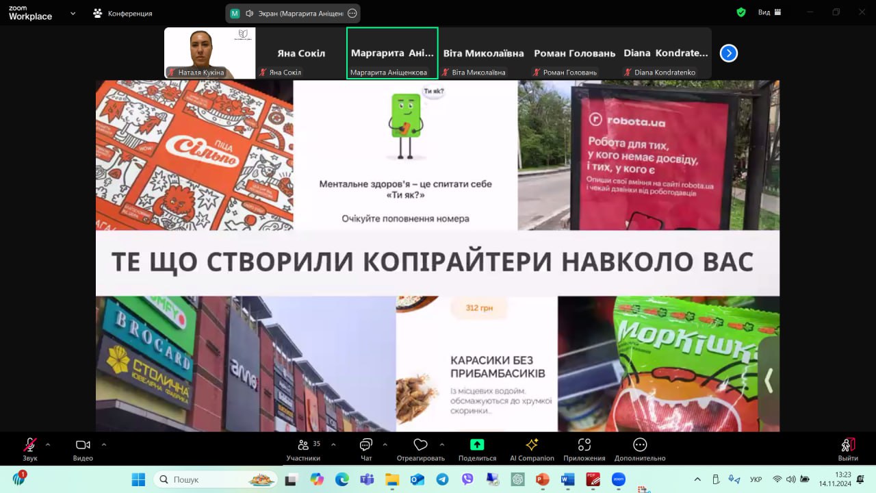Click the Пошук taskbar search box

tap(216, 479)
